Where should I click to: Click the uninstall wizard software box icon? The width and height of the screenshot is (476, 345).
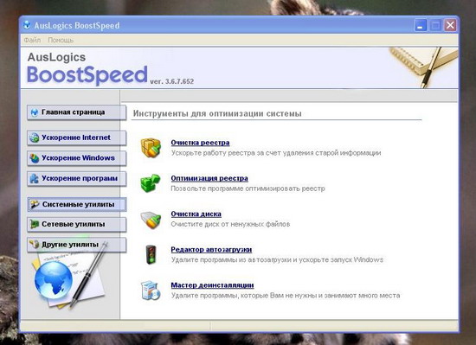click(x=151, y=291)
